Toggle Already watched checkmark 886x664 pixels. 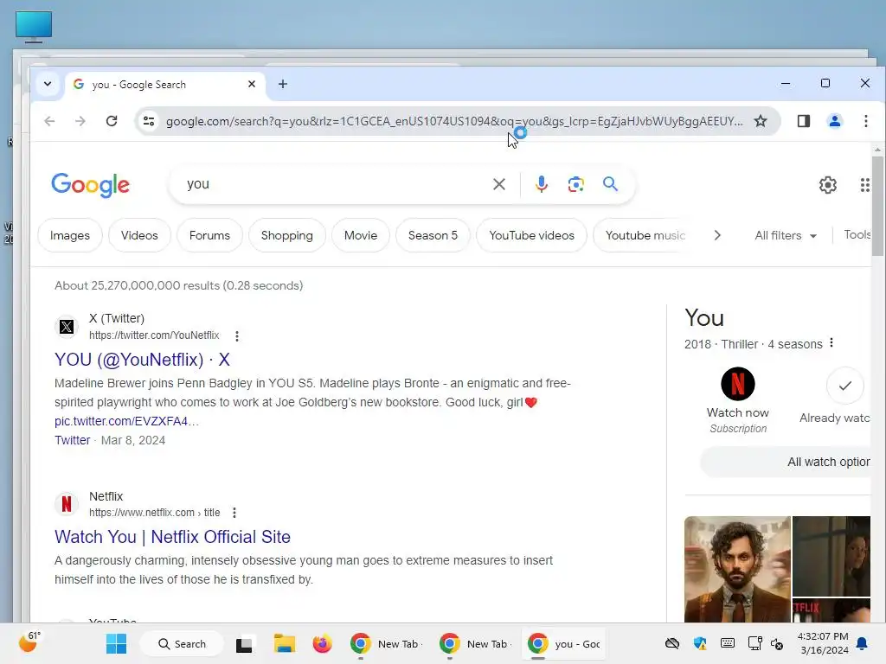click(x=845, y=386)
